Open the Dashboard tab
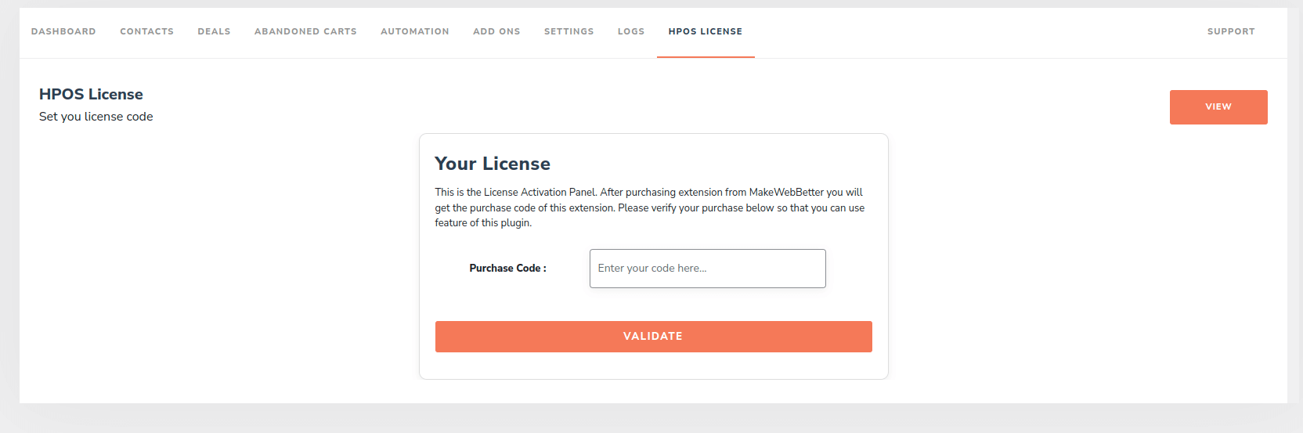Screen dimensions: 1303x433 click(63, 31)
